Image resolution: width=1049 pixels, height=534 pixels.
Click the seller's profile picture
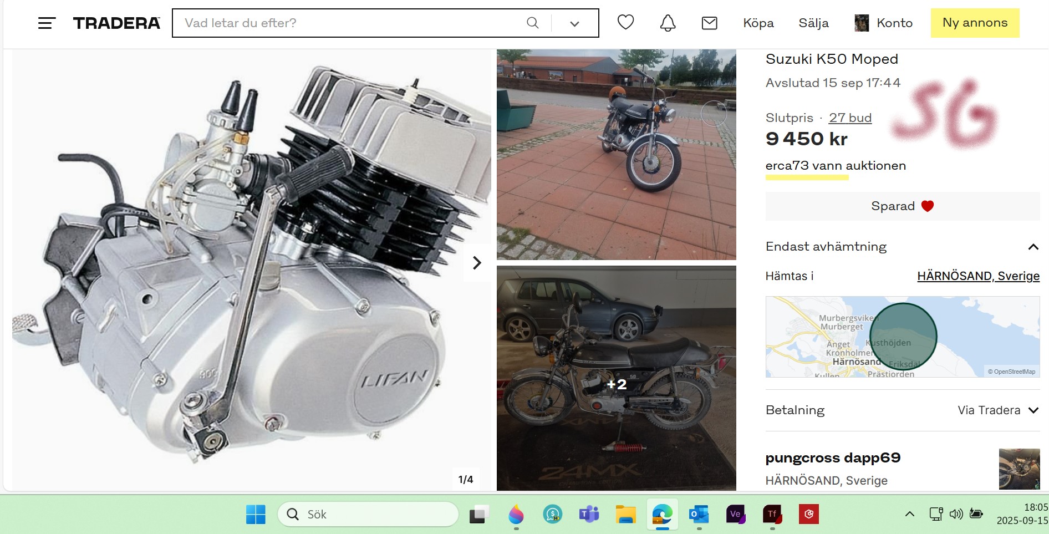[x=1019, y=469]
